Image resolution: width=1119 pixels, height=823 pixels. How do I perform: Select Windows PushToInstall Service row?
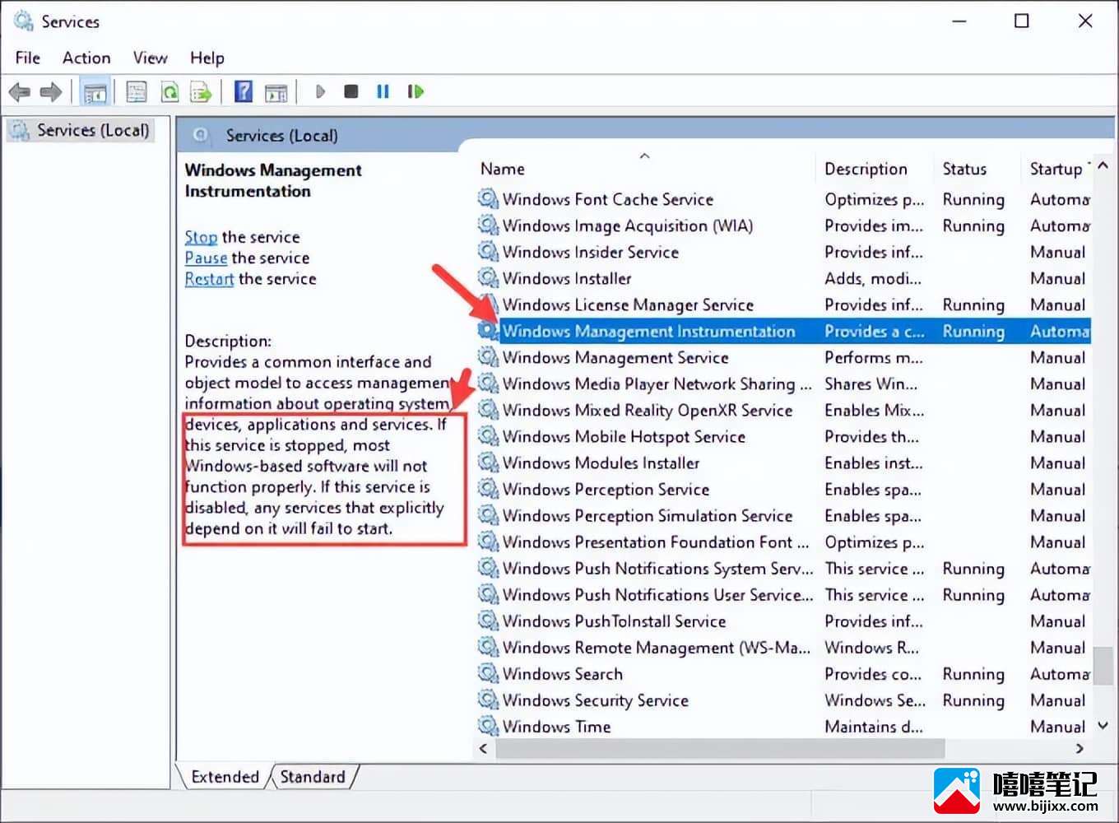[x=783, y=621]
